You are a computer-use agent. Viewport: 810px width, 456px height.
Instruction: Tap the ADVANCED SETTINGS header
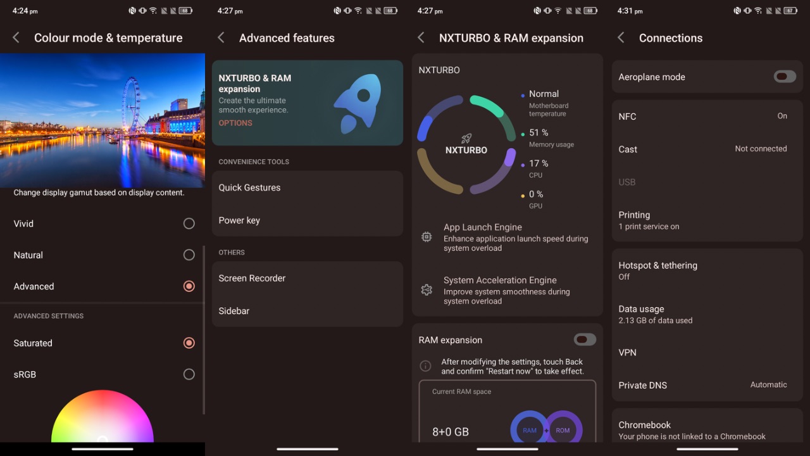49,316
